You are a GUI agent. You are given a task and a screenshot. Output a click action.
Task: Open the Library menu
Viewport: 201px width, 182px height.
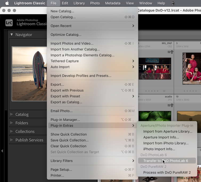[x=79, y=3]
